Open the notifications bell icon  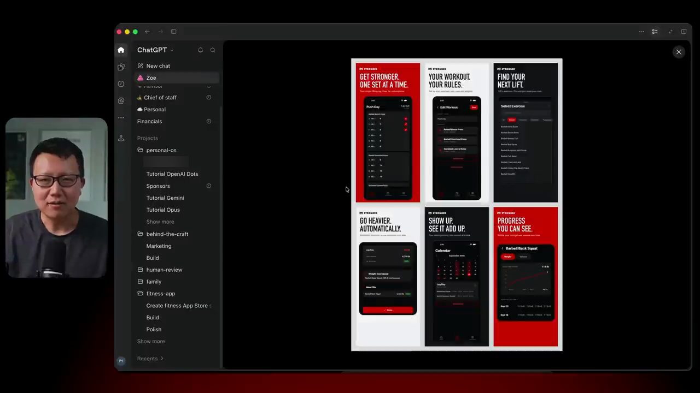click(200, 50)
